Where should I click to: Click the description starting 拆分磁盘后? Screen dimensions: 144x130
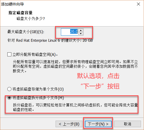pos(75,107)
